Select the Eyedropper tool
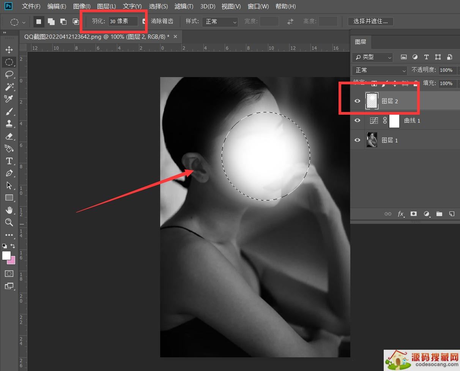 pyautogui.click(x=9, y=99)
